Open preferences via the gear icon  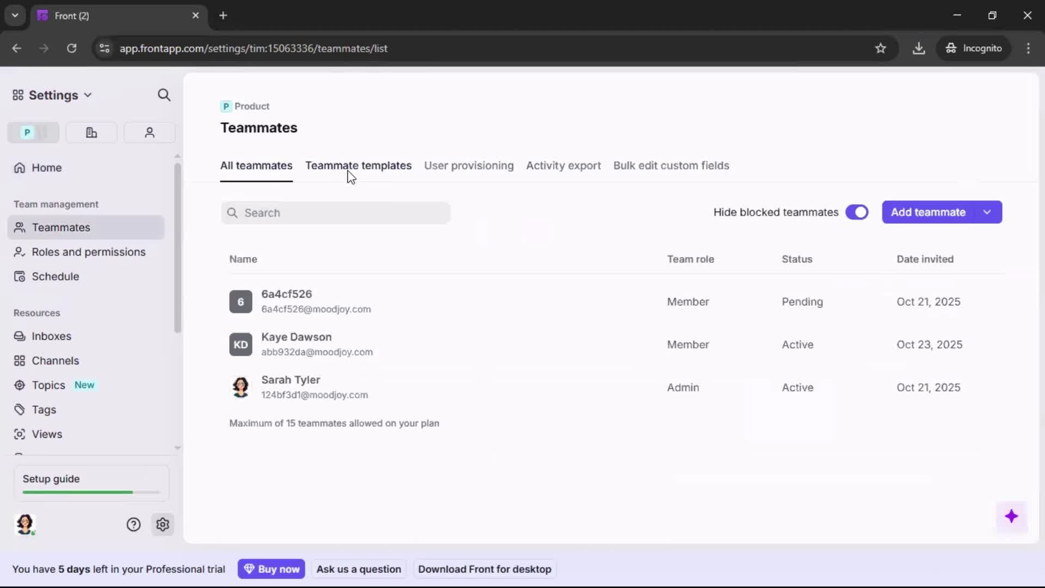[x=163, y=524]
